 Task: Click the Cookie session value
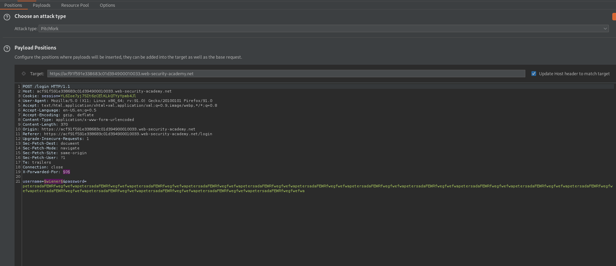98,96
